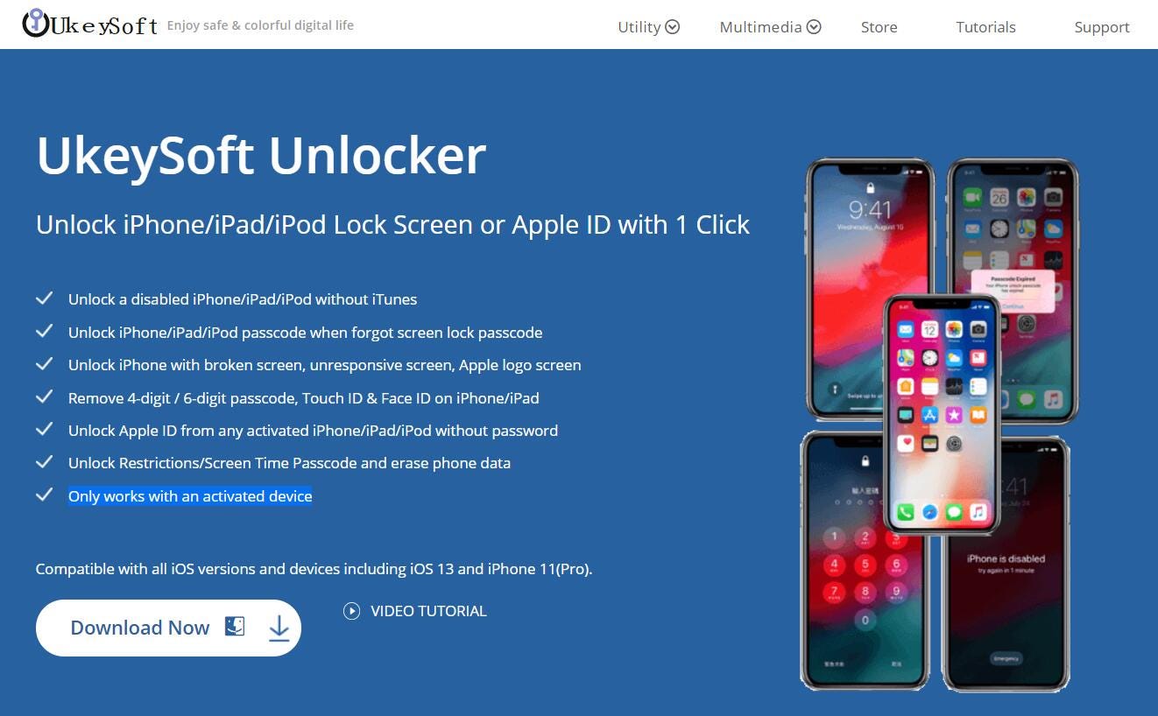Open the Support page
1158x716 pixels.
coord(1102,27)
